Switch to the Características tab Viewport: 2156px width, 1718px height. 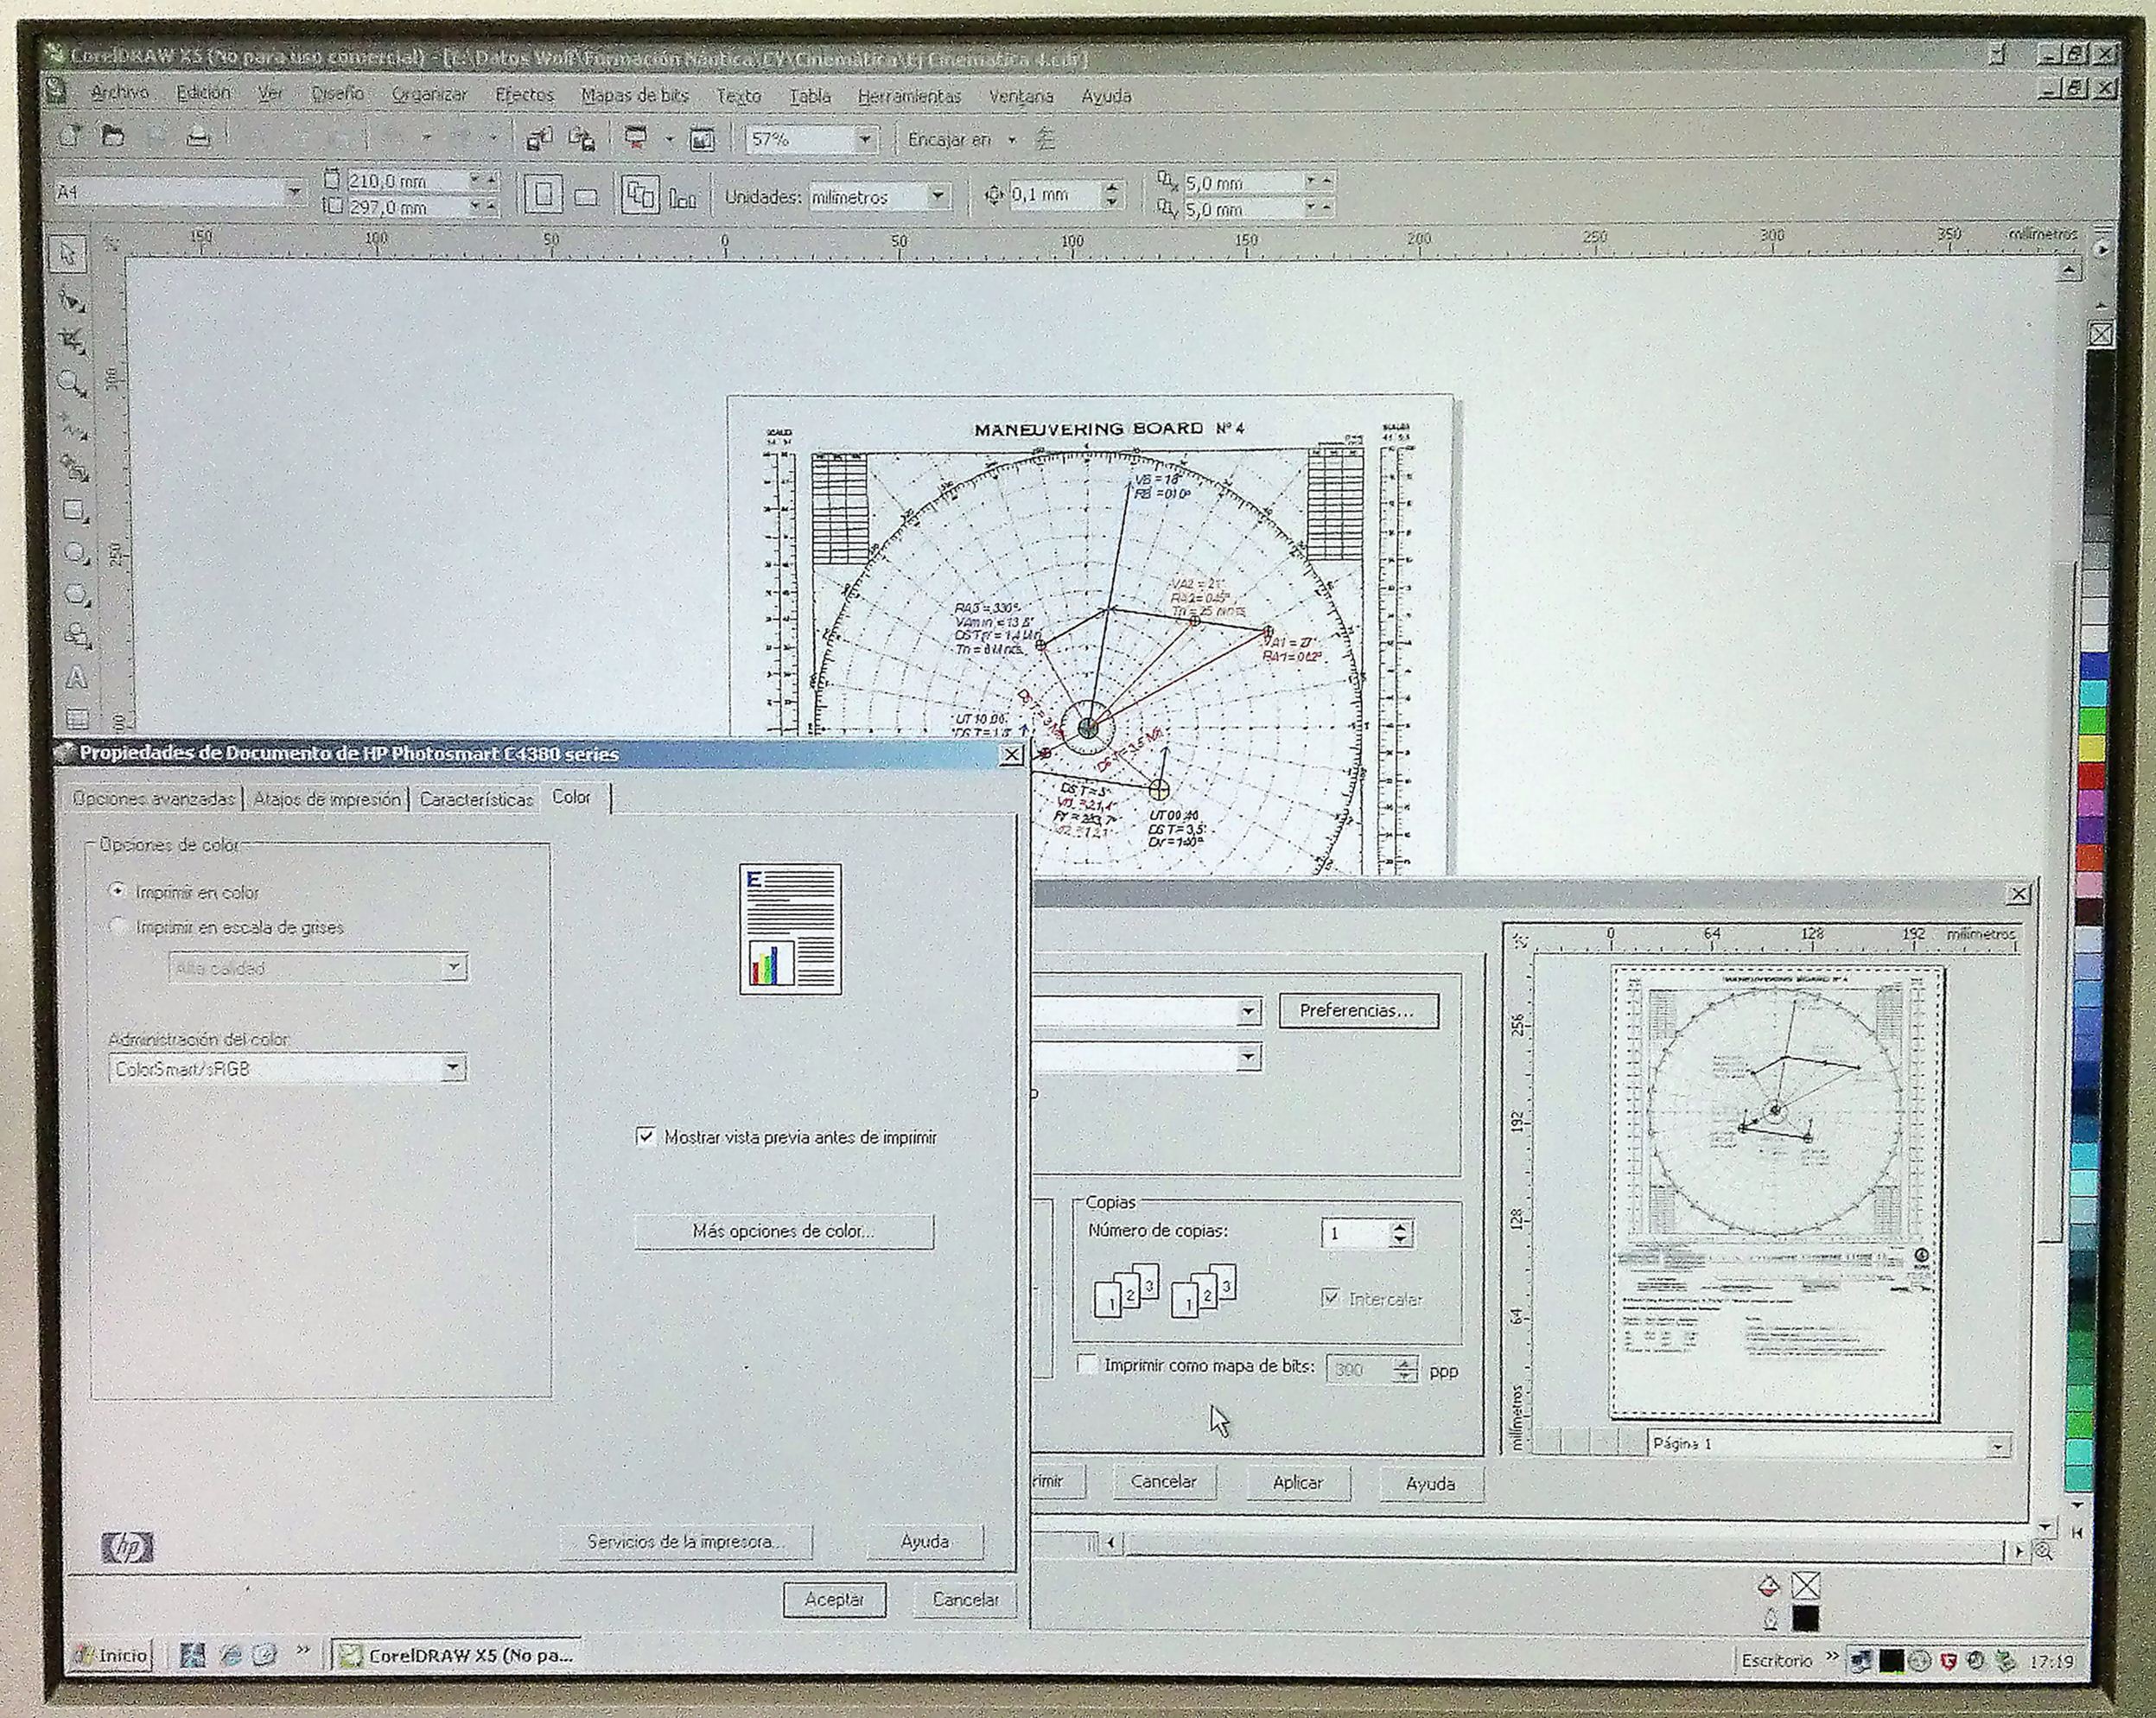click(x=476, y=799)
